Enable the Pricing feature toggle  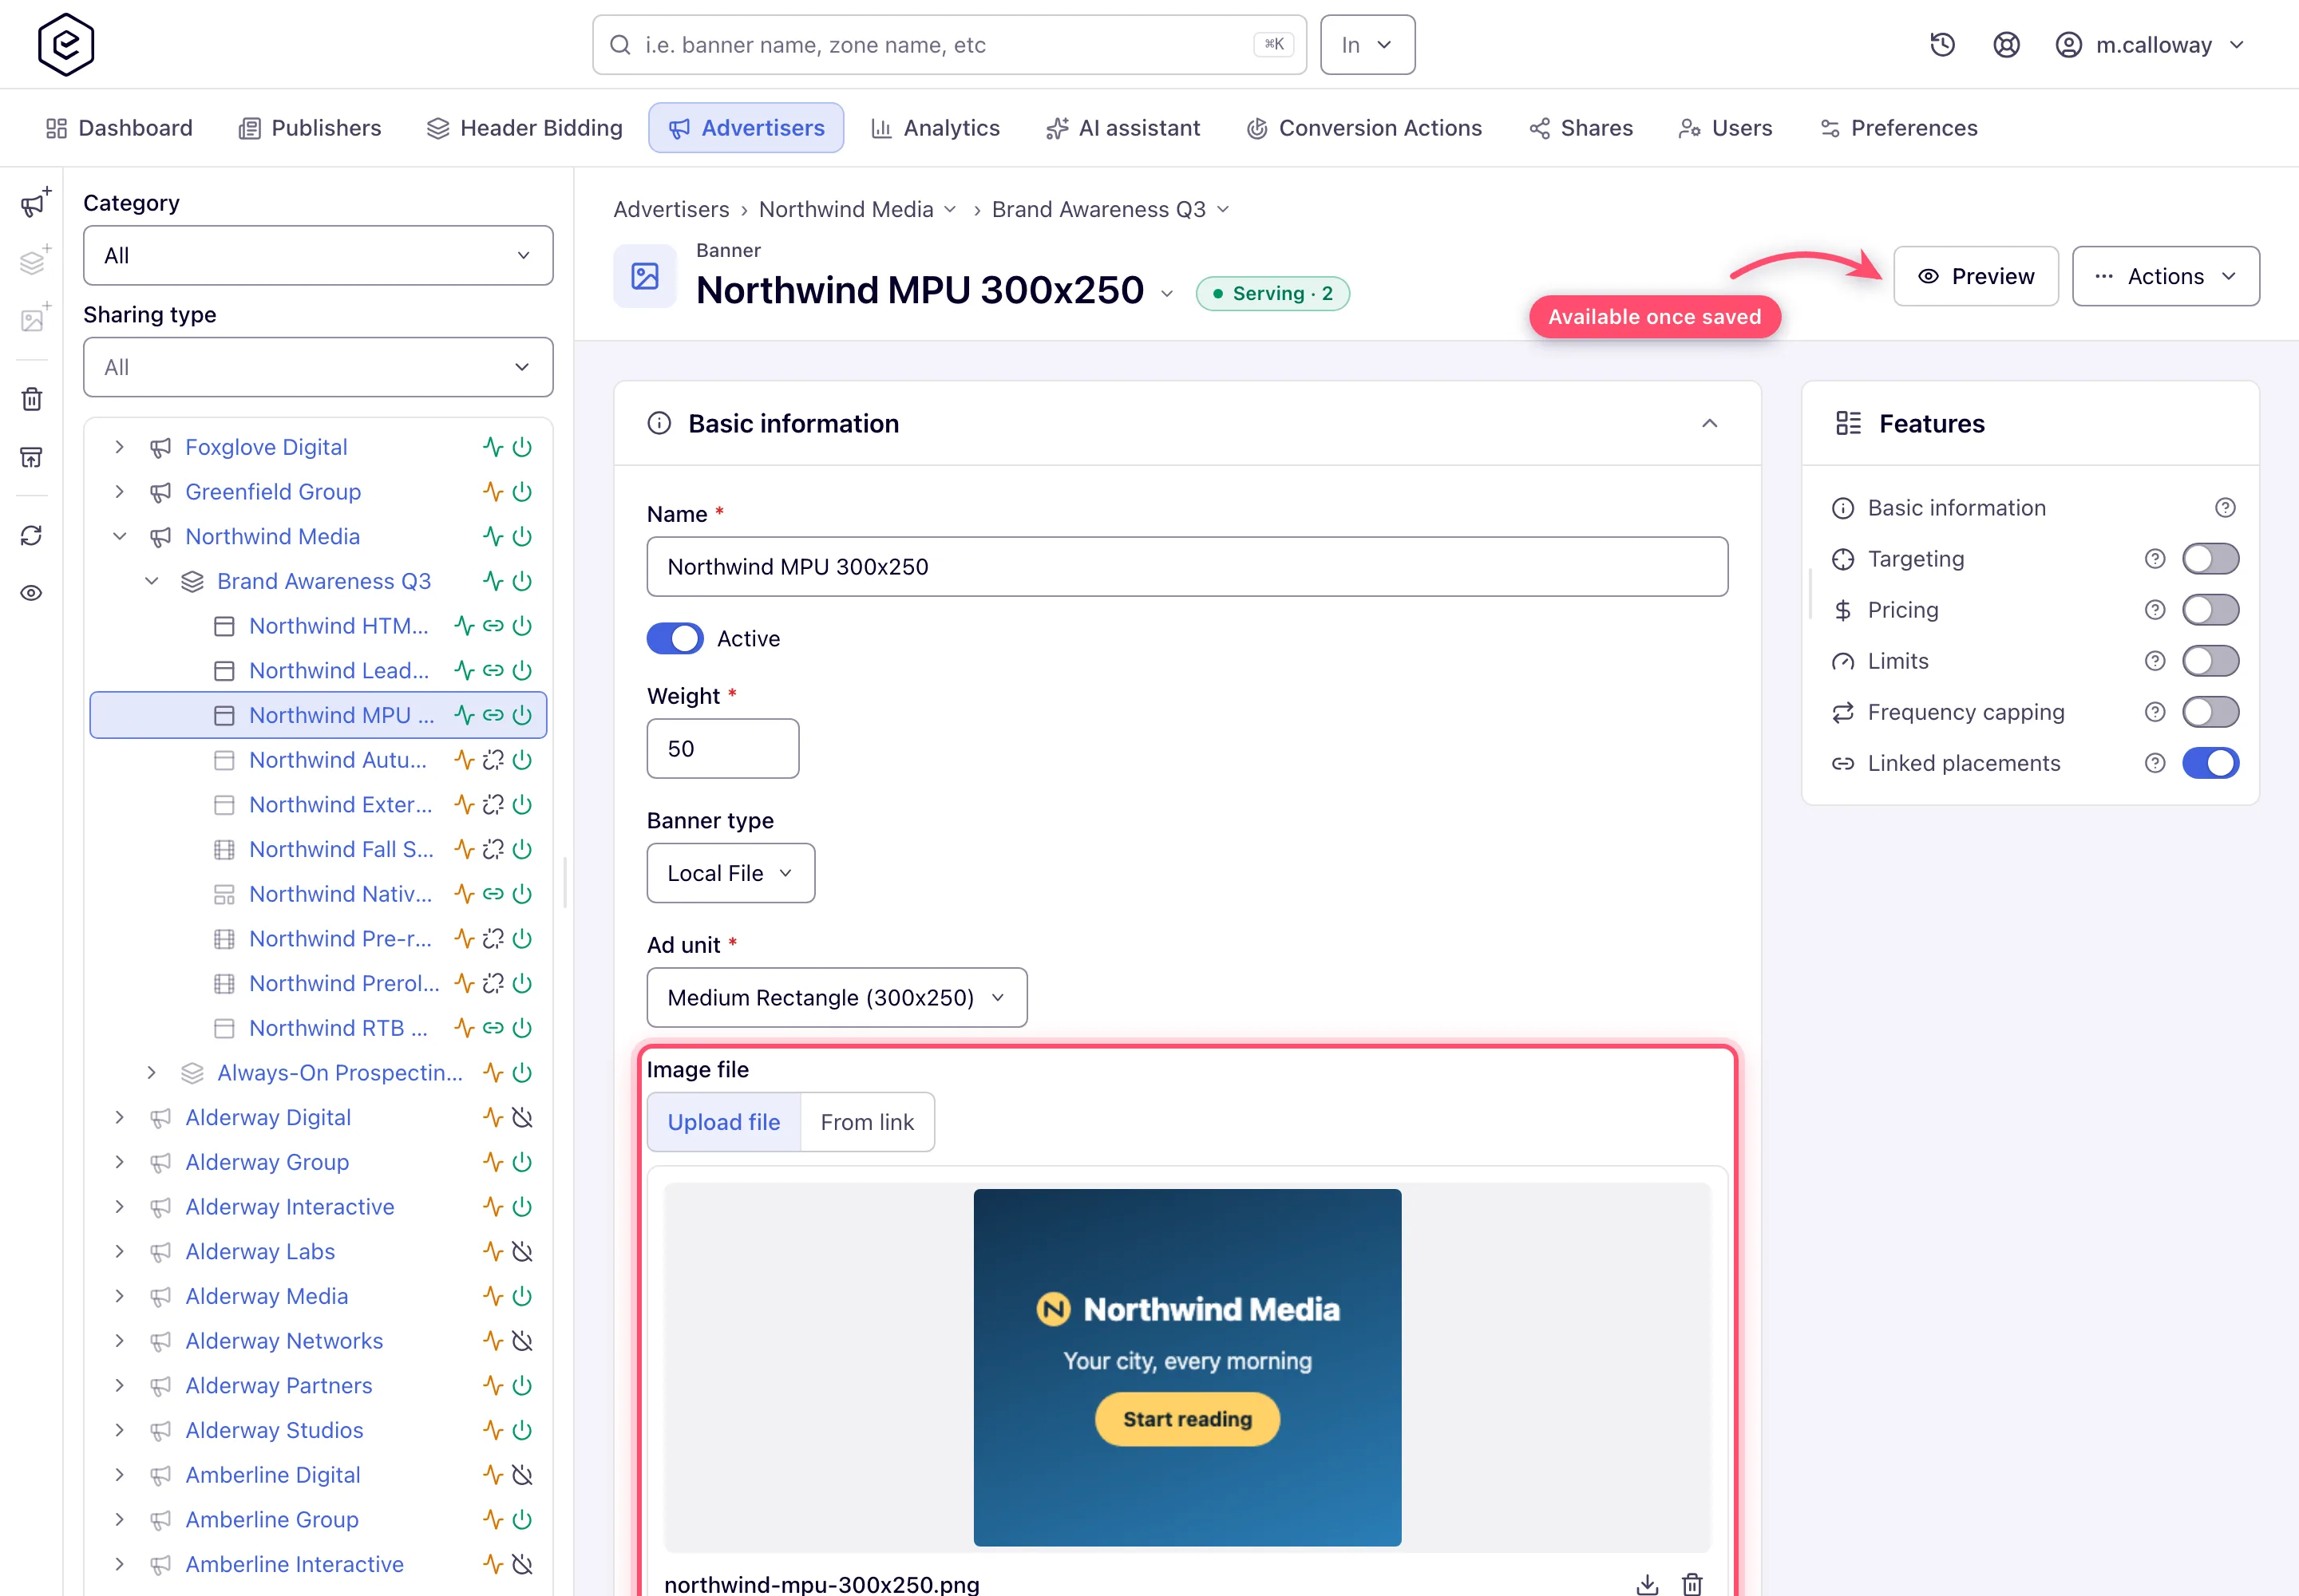tap(2210, 610)
